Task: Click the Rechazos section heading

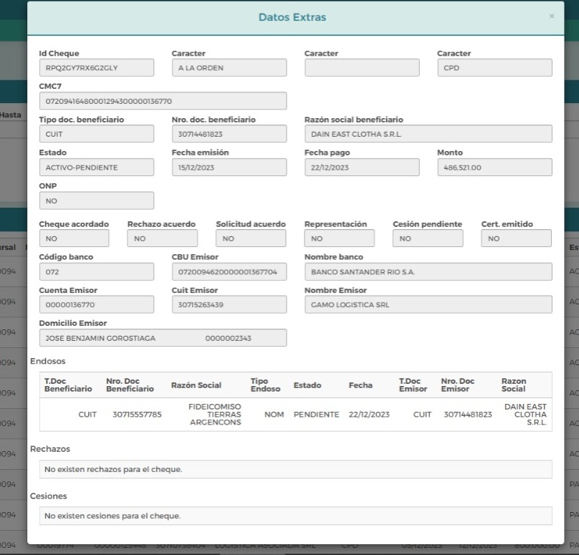Action: (x=50, y=449)
